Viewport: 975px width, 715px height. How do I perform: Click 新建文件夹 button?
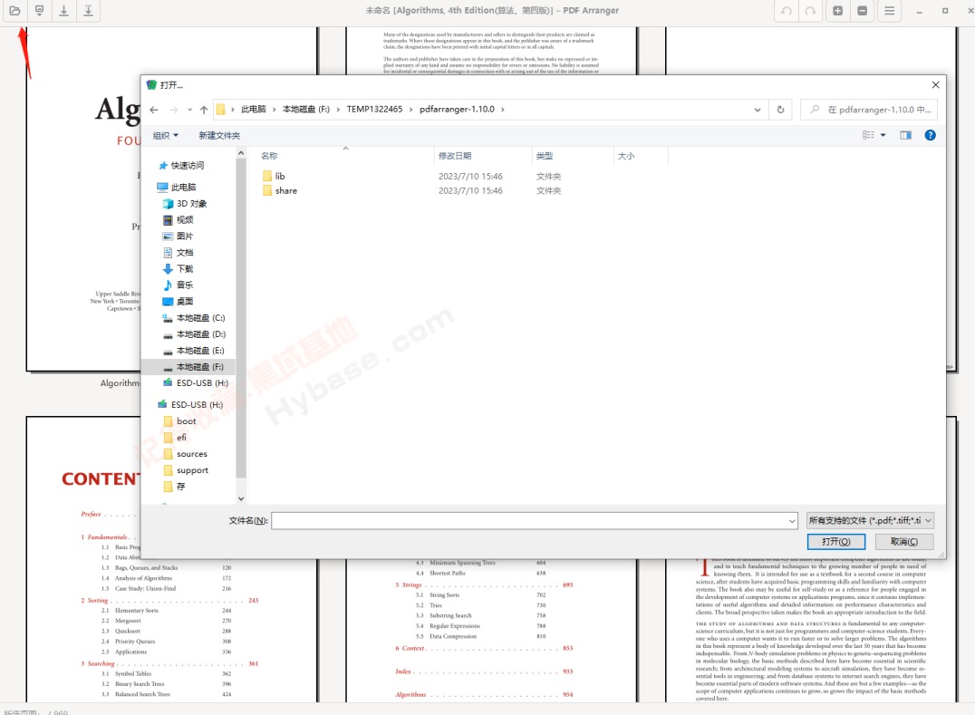coord(219,136)
